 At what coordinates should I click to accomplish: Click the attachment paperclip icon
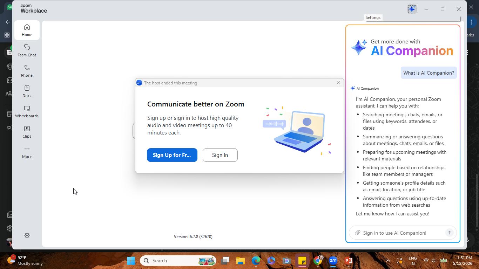coord(357,233)
